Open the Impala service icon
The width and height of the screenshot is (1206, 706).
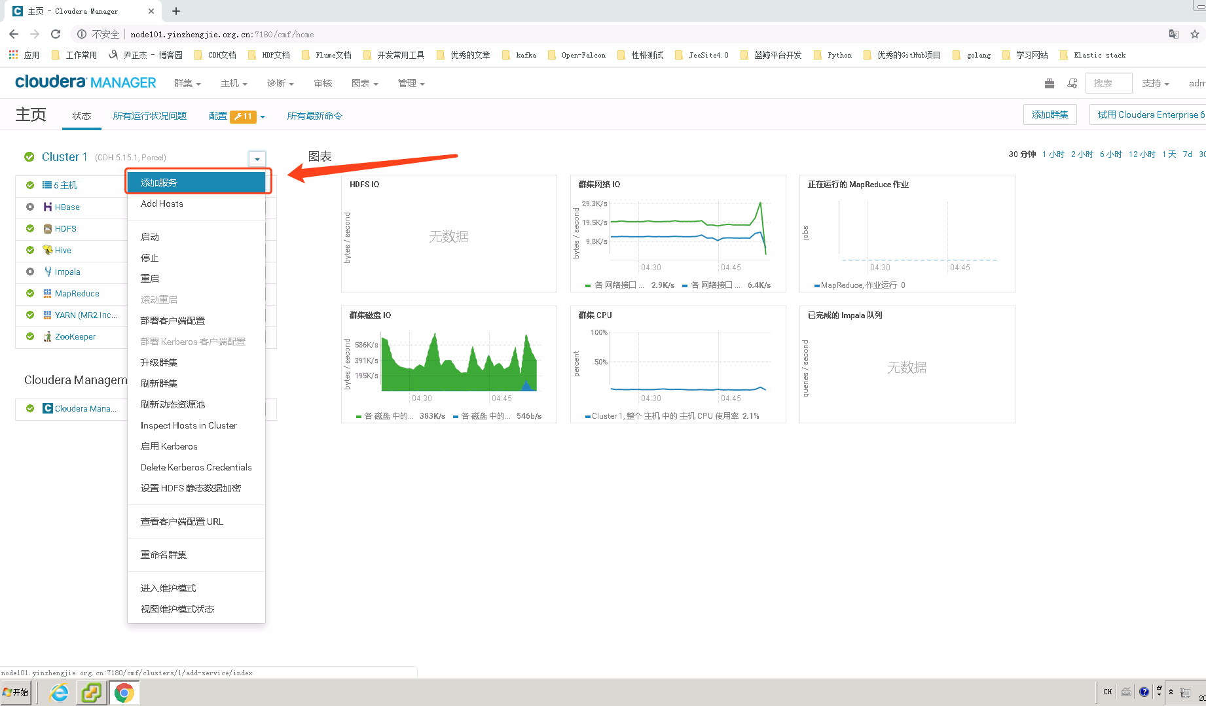click(x=48, y=272)
